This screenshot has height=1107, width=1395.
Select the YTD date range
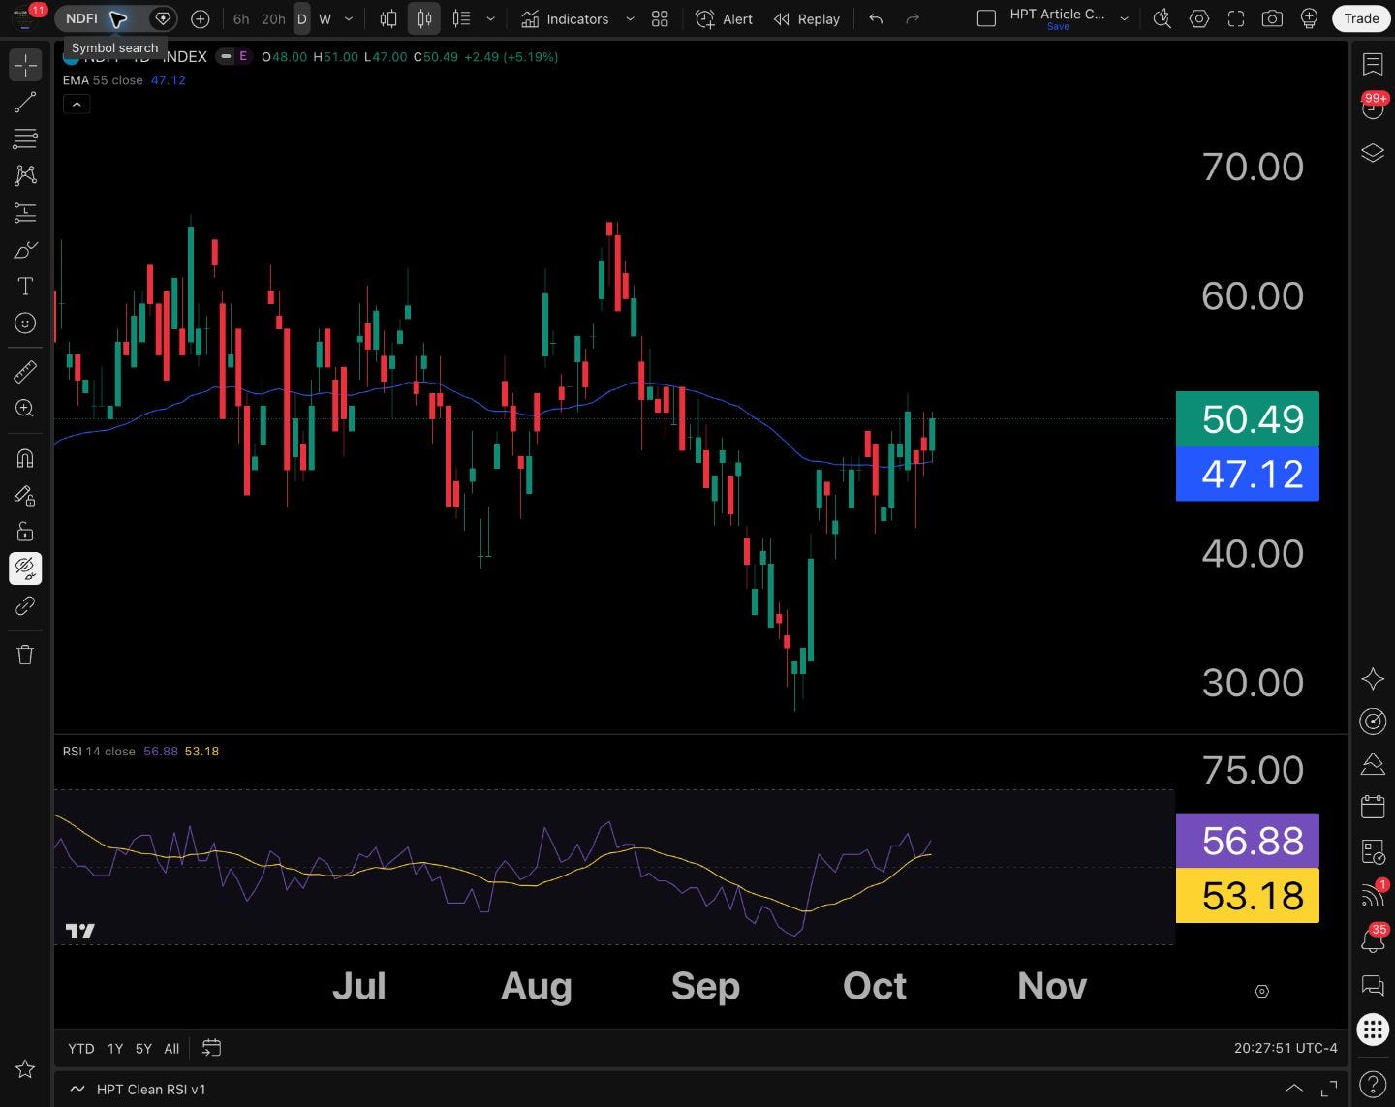pyautogui.click(x=81, y=1048)
